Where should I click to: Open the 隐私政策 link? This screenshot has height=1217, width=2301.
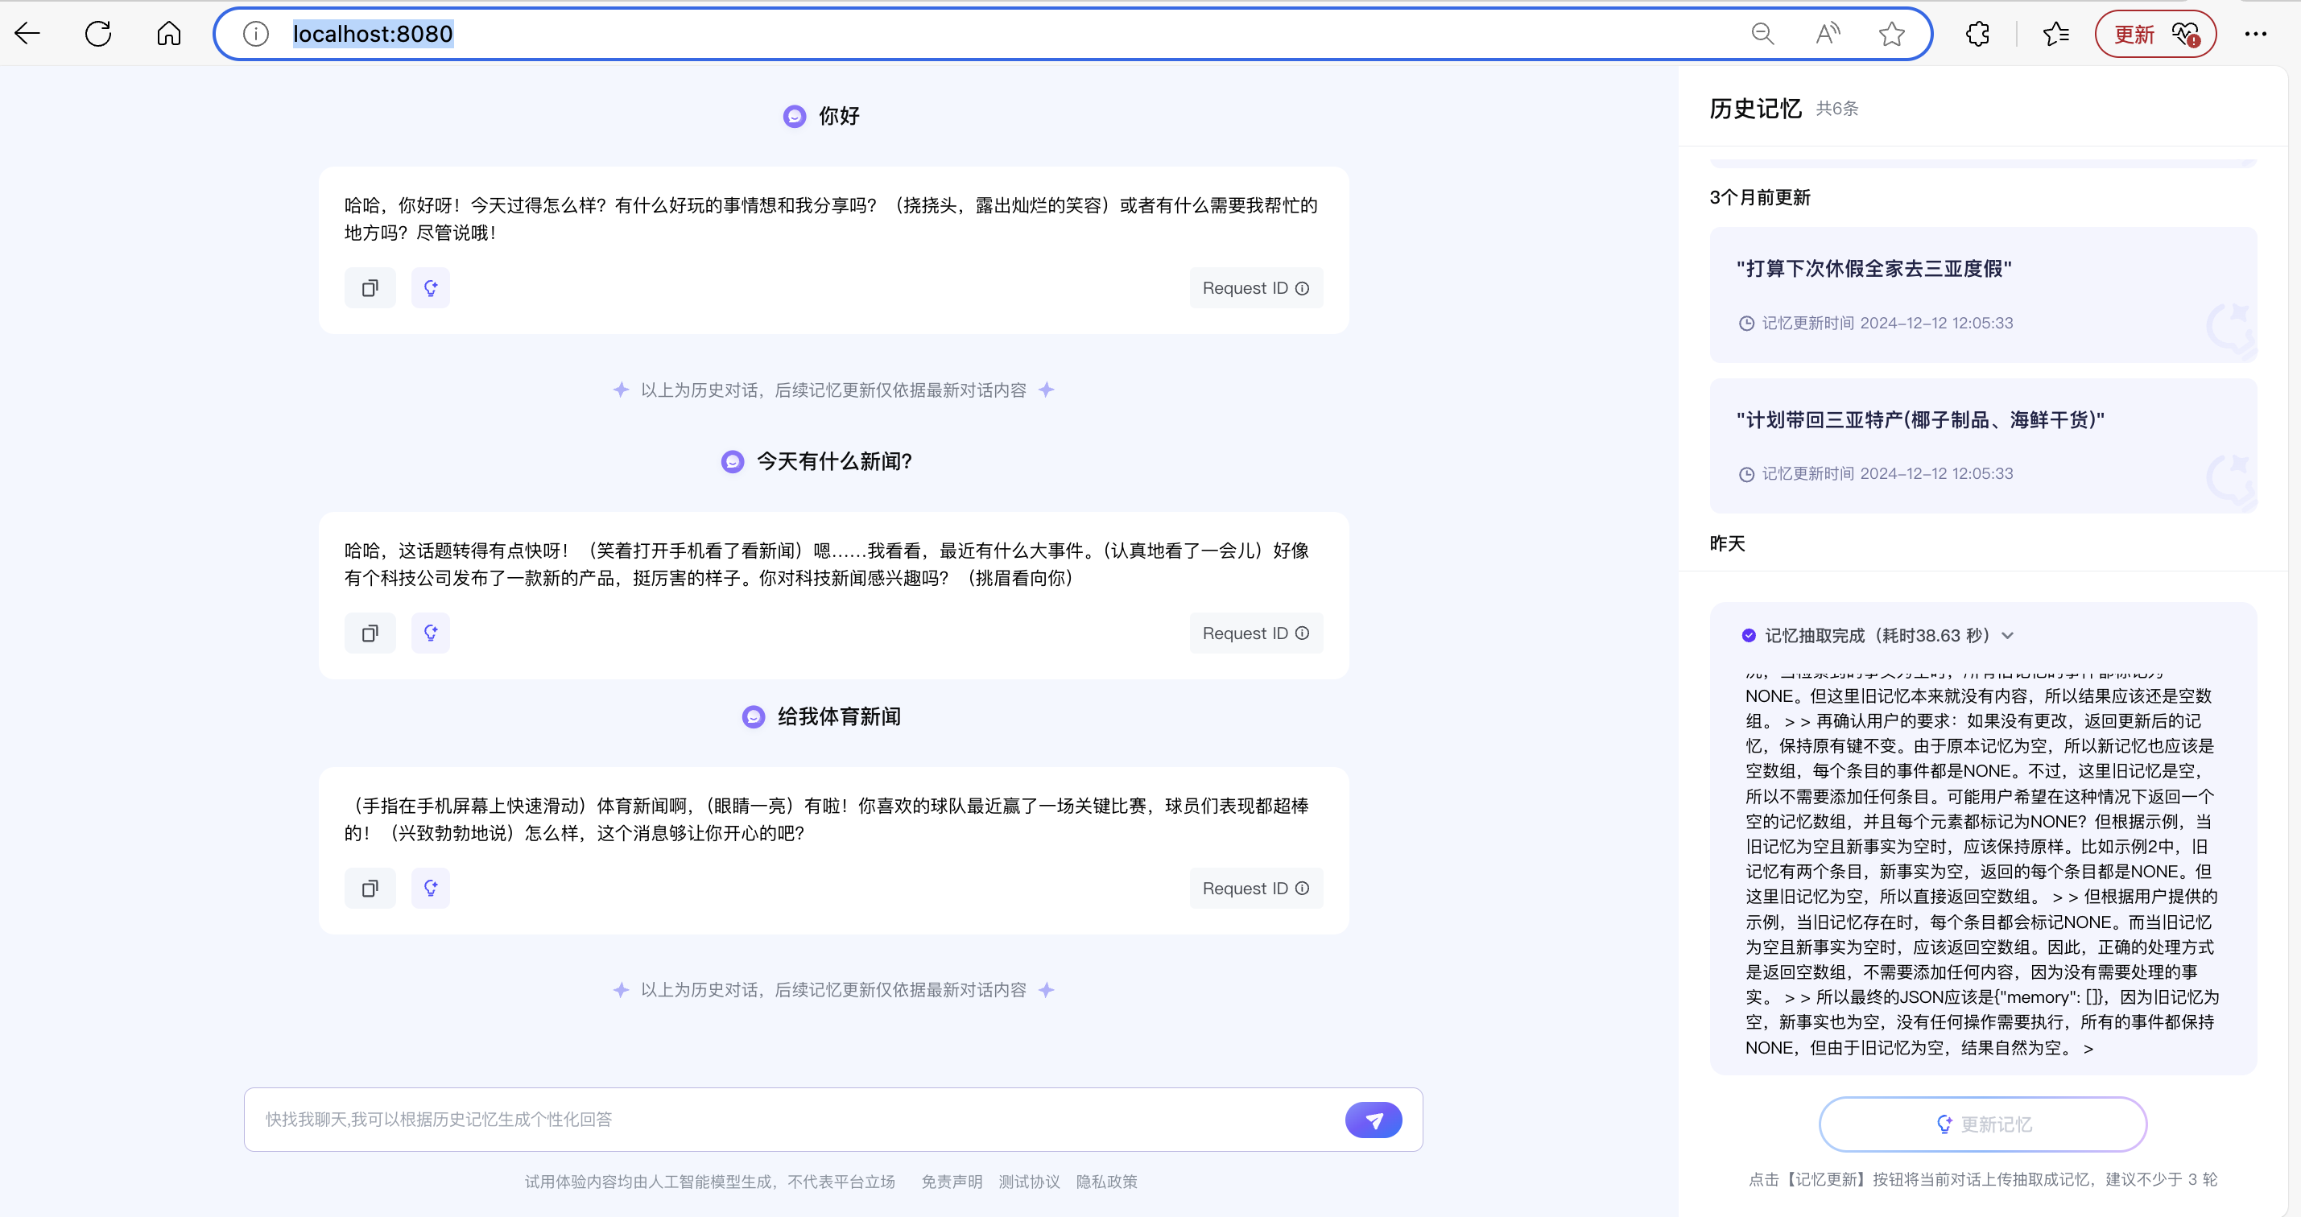coord(1106,1182)
